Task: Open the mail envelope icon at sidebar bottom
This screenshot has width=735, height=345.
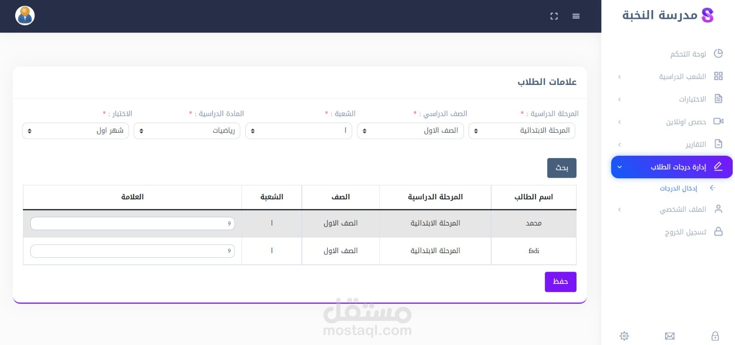Action: 670,336
